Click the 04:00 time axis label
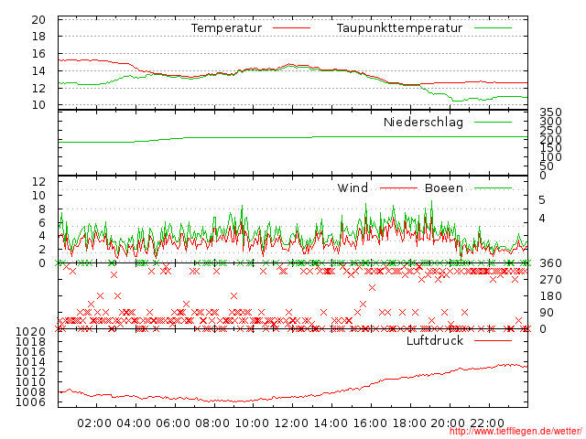 pyautogui.click(x=134, y=423)
